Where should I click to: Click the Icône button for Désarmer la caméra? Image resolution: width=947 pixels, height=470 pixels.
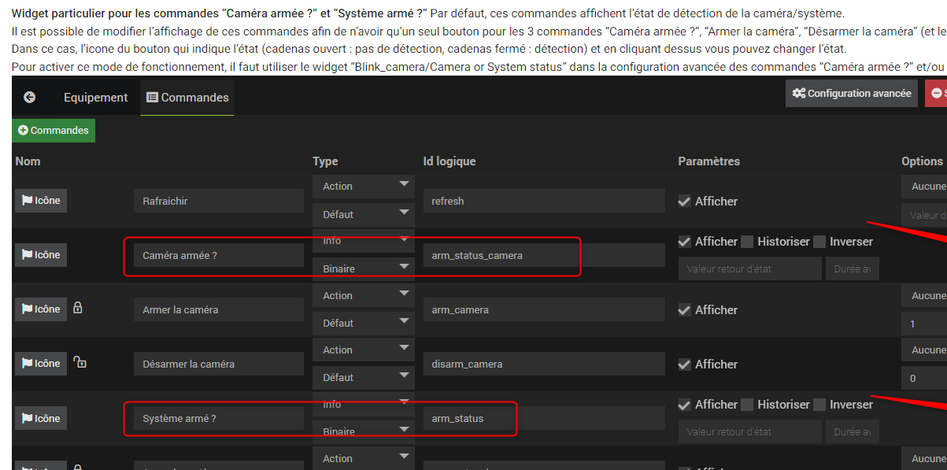click(x=41, y=364)
